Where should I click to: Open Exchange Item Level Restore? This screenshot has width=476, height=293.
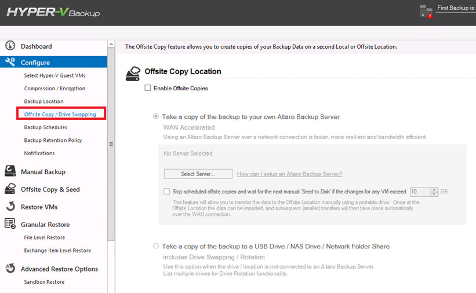point(57,251)
